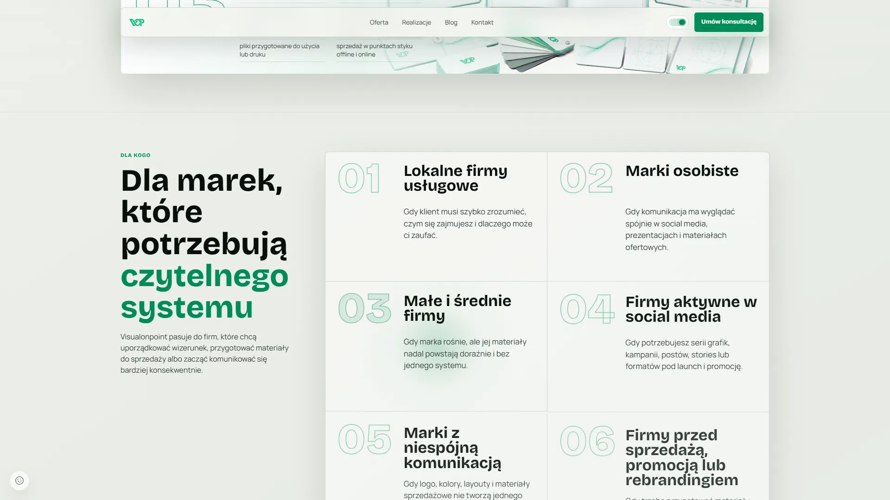Click 'Visualonpoint pasuje do firm' paragraph
The height and width of the screenshot is (500, 890).
(x=204, y=353)
